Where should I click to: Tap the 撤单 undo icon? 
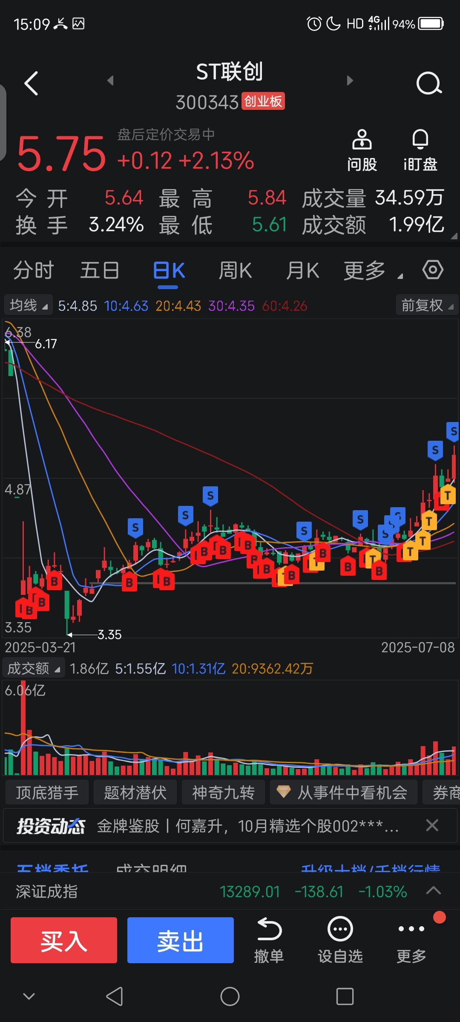[x=269, y=941]
